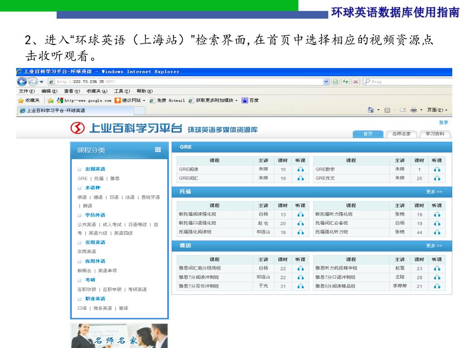Screen dimensions: 465x348
Task: Open the 文件 menu
Action: pos(27,91)
